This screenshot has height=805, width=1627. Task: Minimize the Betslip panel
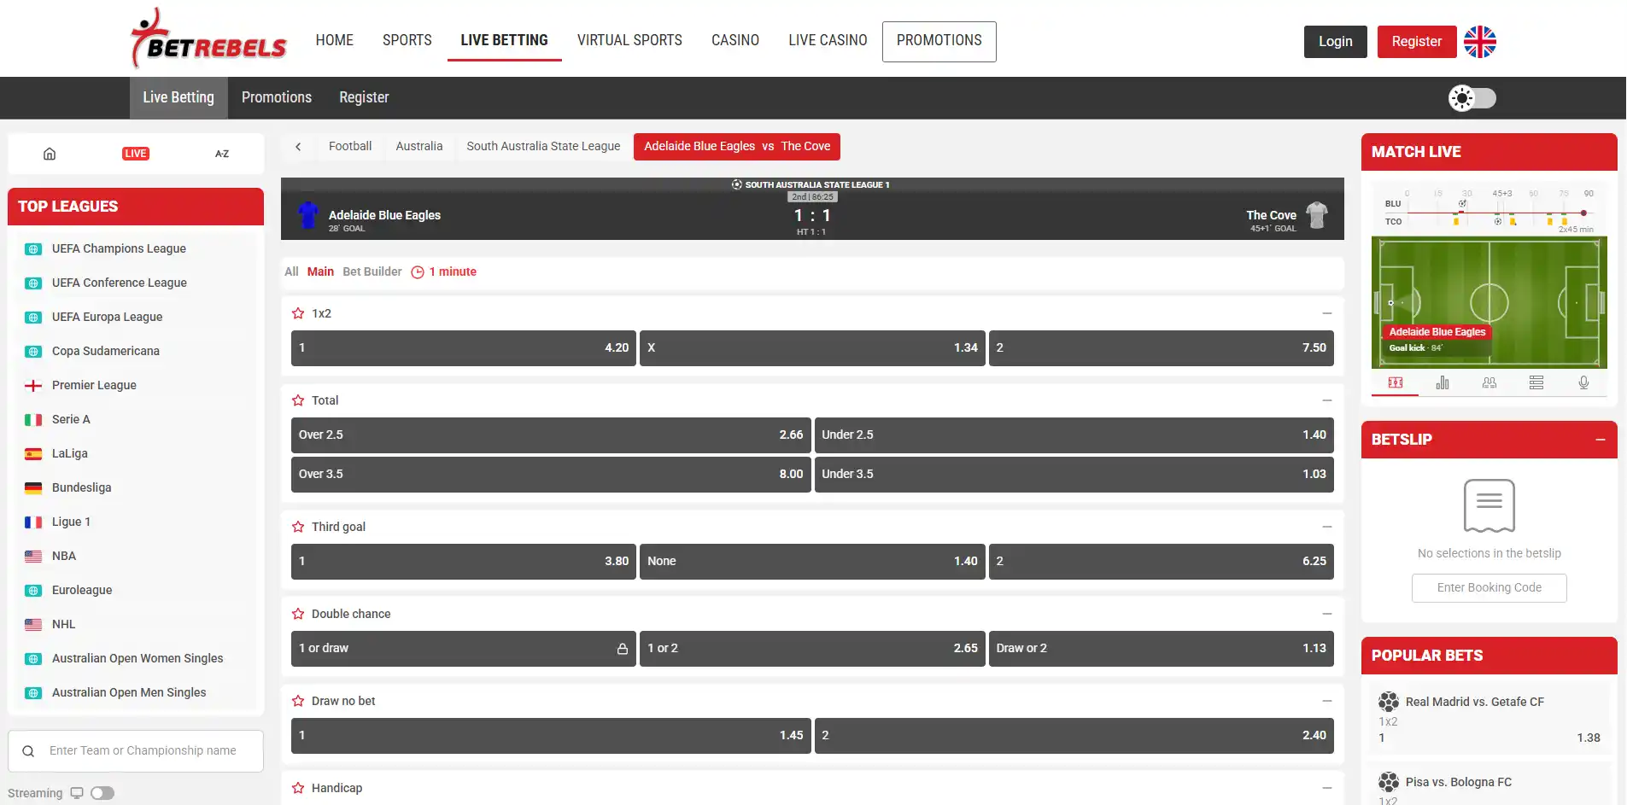pos(1601,440)
